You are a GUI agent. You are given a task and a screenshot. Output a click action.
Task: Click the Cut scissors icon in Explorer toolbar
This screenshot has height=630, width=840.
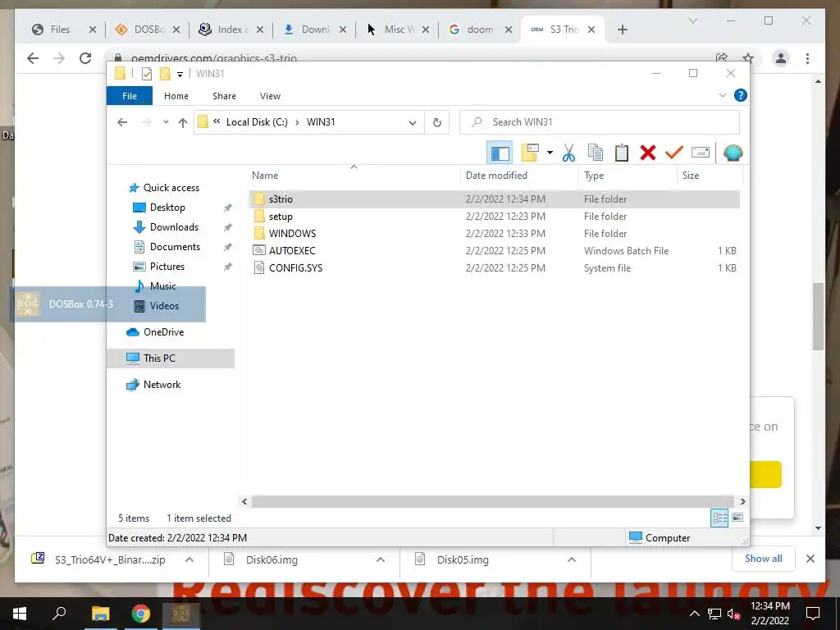coord(568,153)
